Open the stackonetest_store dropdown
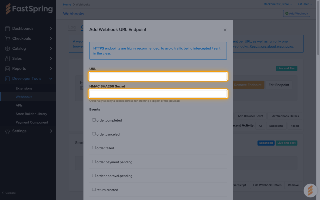This screenshot has height=200, width=320. click(x=278, y=4)
